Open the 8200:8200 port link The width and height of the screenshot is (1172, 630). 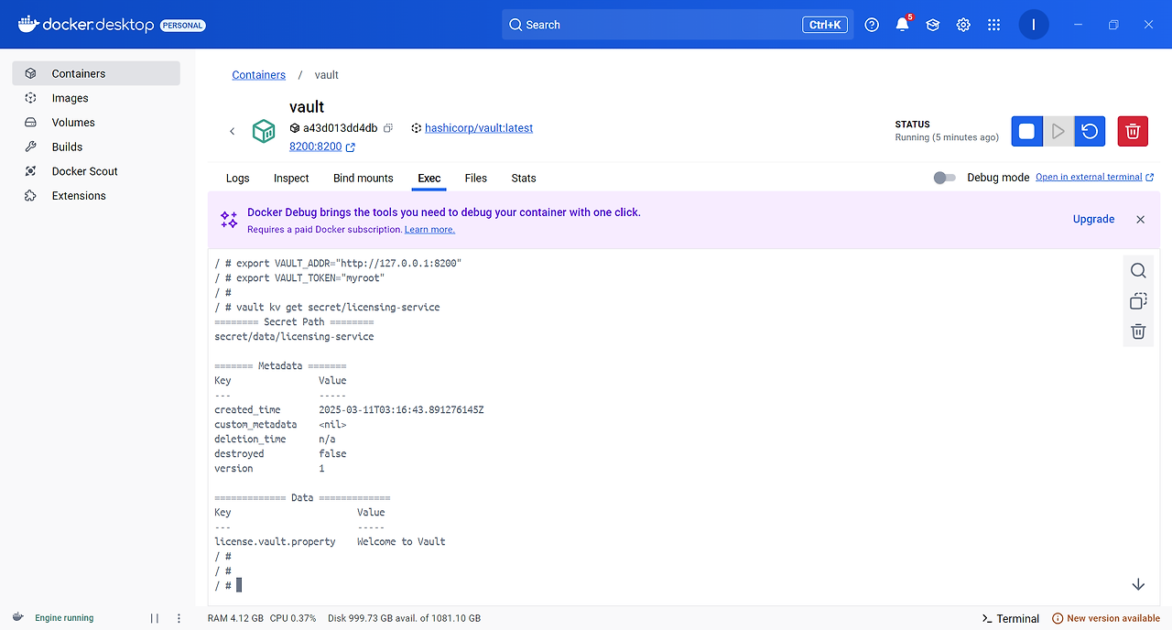click(x=316, y=147)
